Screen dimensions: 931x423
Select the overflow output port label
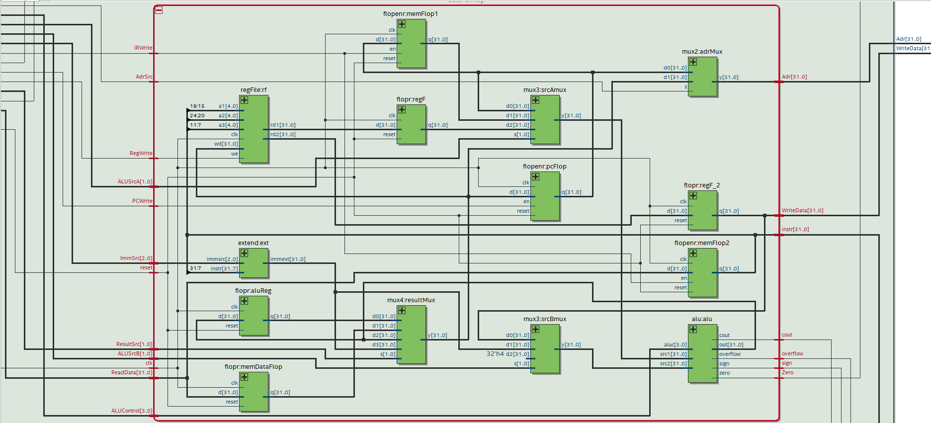[x=792, y=354]
